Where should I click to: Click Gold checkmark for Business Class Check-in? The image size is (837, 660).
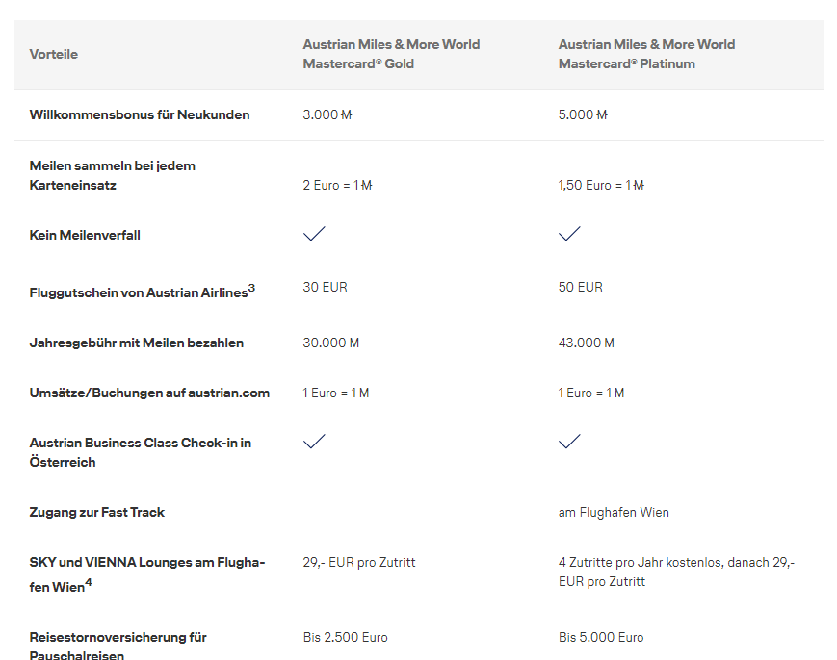314,442
